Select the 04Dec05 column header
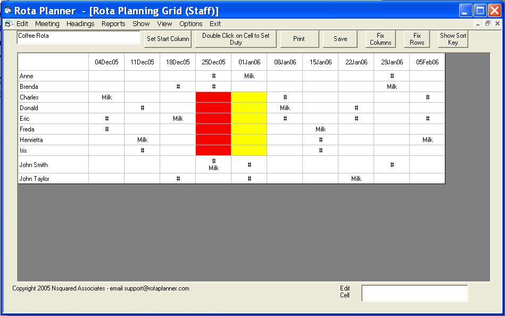Image resolution: width=505 pixels, height=316 pixels. click(106, 62)
